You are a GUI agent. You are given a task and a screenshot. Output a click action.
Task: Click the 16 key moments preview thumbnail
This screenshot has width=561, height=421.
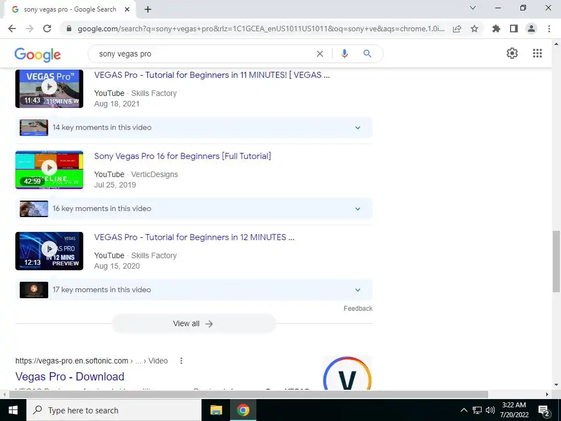coord(34,209)
